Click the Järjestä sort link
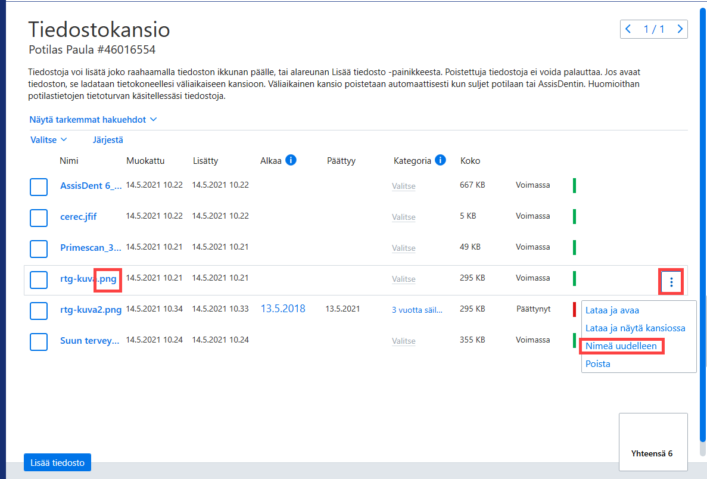The height and width of the screenshot is (479, 707). tap(108, 140)
